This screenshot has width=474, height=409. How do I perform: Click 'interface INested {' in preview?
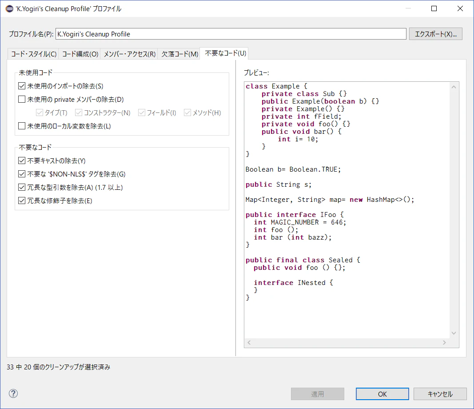click(x=294, y=283)
